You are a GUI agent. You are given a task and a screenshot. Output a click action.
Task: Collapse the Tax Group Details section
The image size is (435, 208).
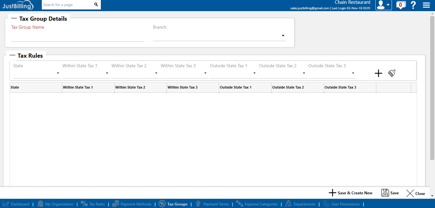14,18
